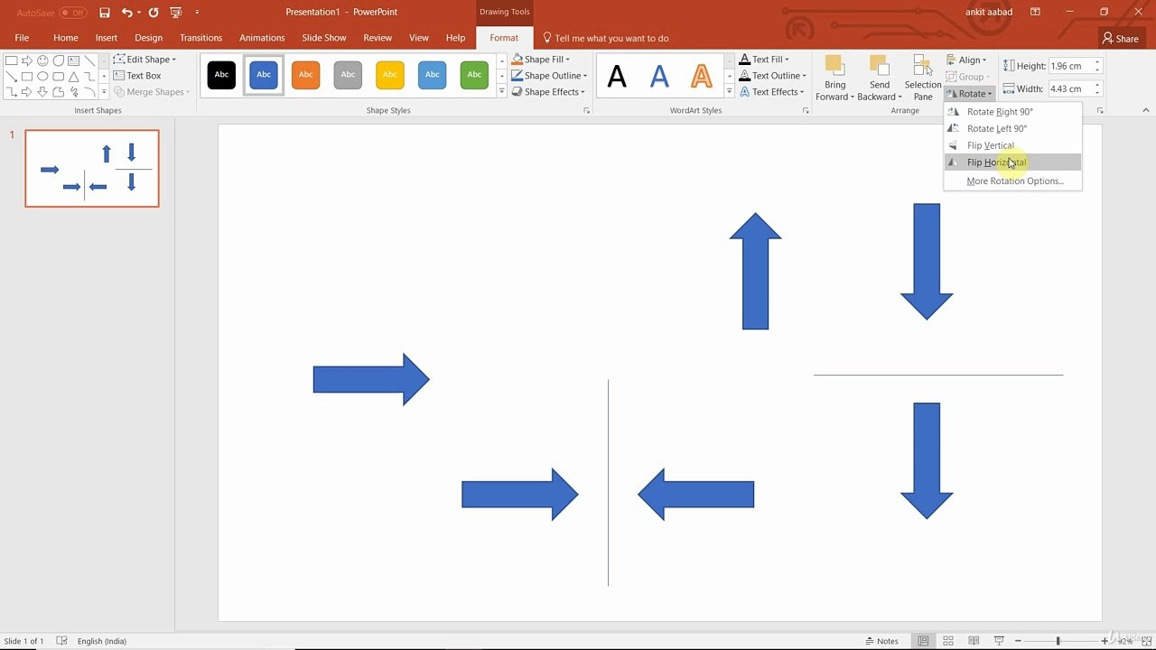This screenshot has width=1156, height=650.
Task: Select the smiley face shape in gallery
Action: pos(42,60)
